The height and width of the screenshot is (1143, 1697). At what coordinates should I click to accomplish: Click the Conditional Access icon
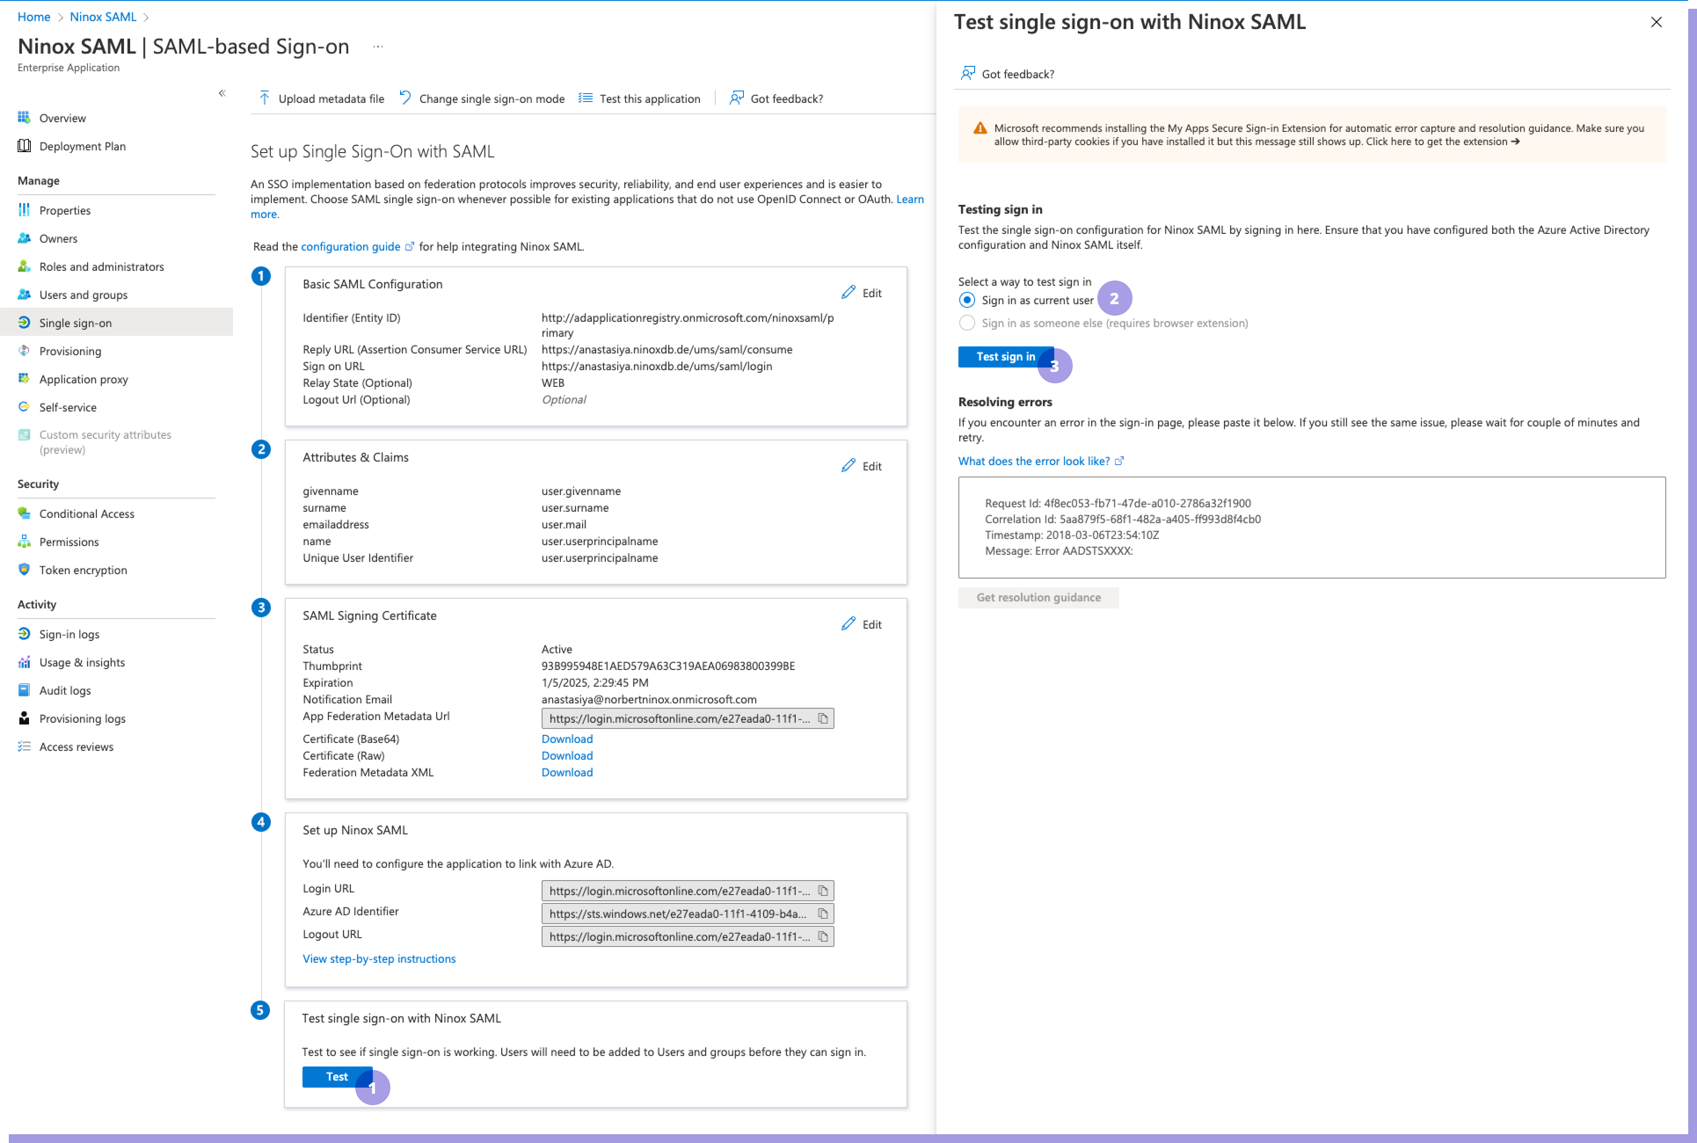tap(24, 513)
